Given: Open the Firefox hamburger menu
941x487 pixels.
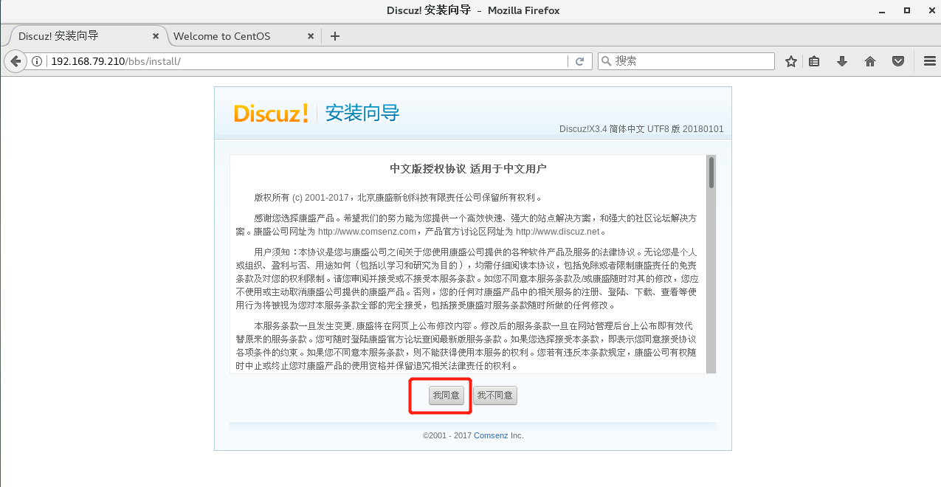Looking at the screenshot, I should [930, 61].
